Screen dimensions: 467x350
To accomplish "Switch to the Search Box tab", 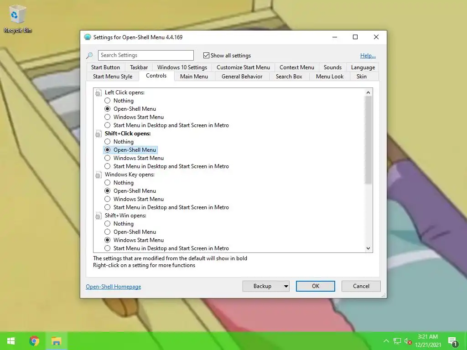I will (289, 77).
